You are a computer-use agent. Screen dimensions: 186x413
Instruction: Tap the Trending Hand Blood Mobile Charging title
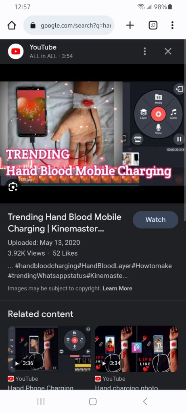pos(65,223)
